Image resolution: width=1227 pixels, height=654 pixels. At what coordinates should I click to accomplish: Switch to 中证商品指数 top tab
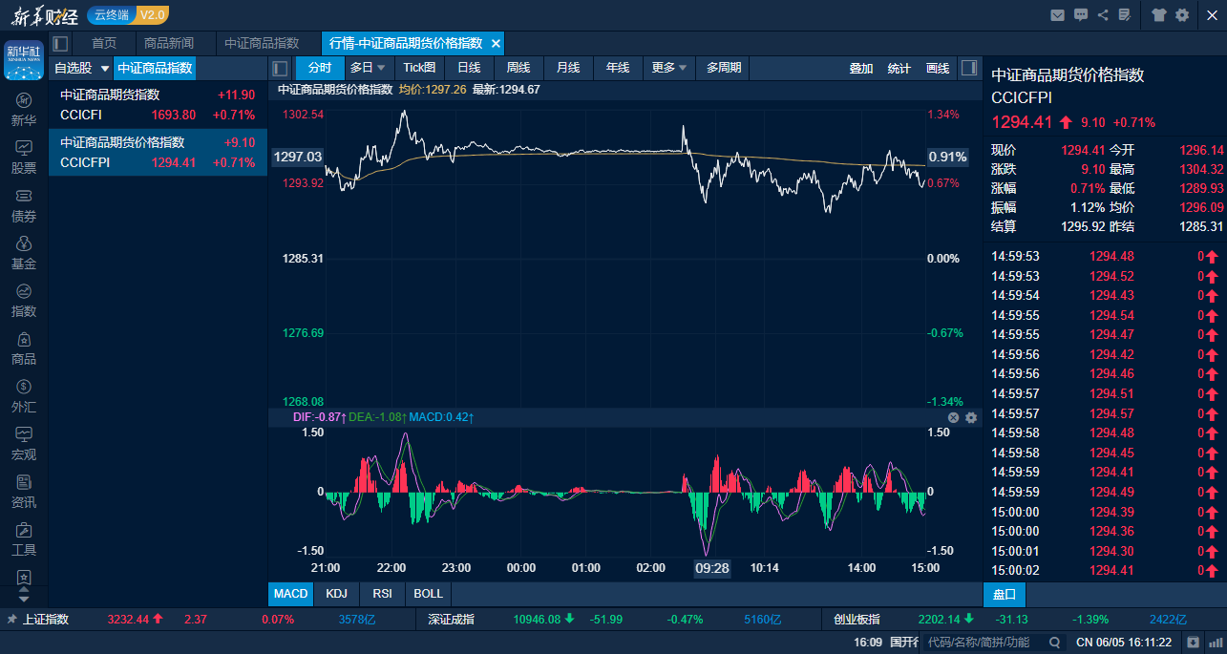click(x=262, y=43)
